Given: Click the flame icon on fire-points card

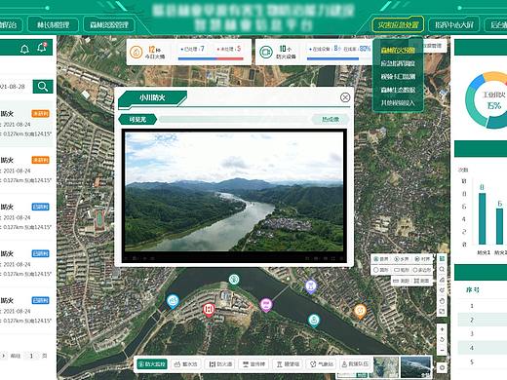Looking at the screenshot, I should tap(136, 52).
